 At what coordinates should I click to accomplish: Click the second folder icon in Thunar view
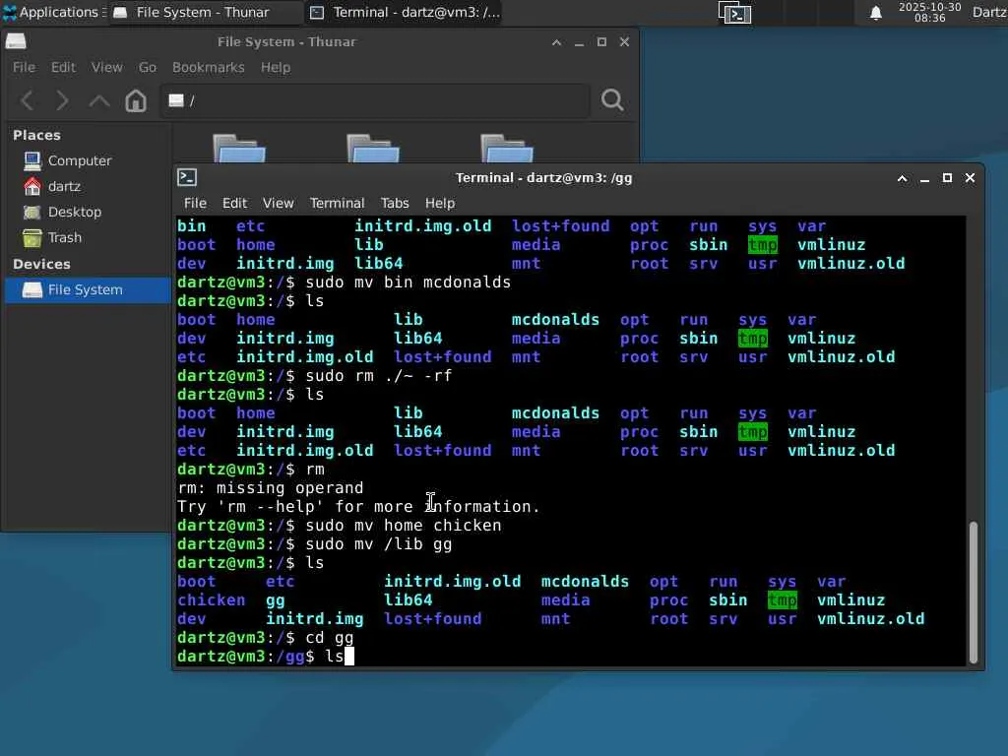pyautogui.click(x=373, y=149)
